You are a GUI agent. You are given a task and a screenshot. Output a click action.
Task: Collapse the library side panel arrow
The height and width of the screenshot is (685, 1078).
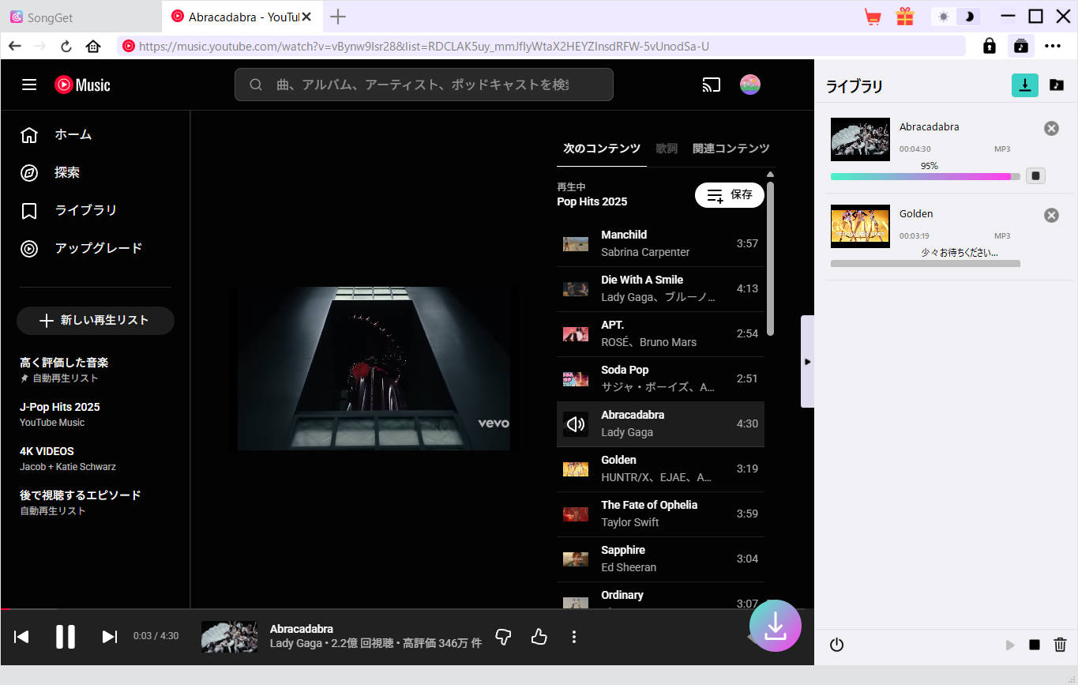(807, 362)
